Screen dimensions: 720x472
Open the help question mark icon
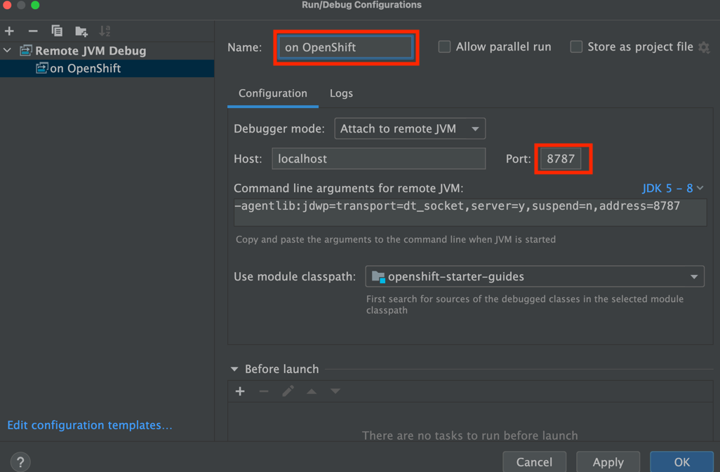point(20,461)
